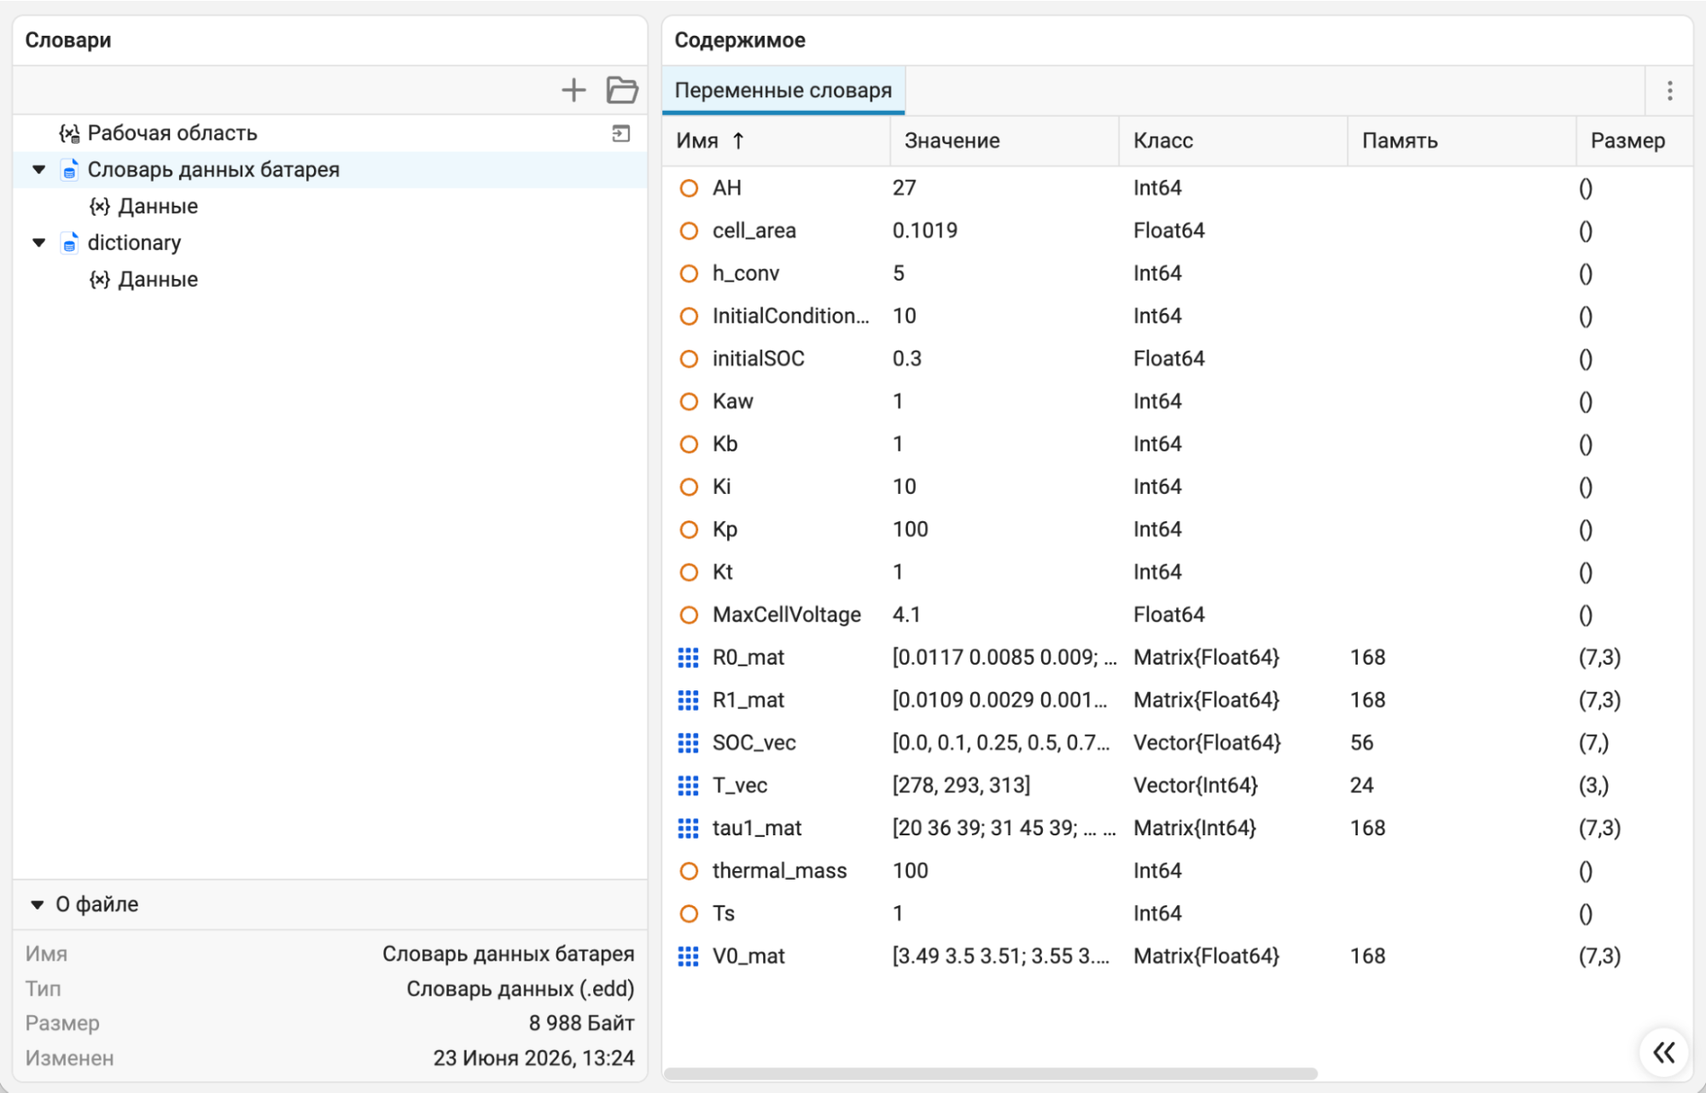Click the horizontal scrollbar of variables table
Screen dimensions: 1706x1093
click(x=990, y=1073)
